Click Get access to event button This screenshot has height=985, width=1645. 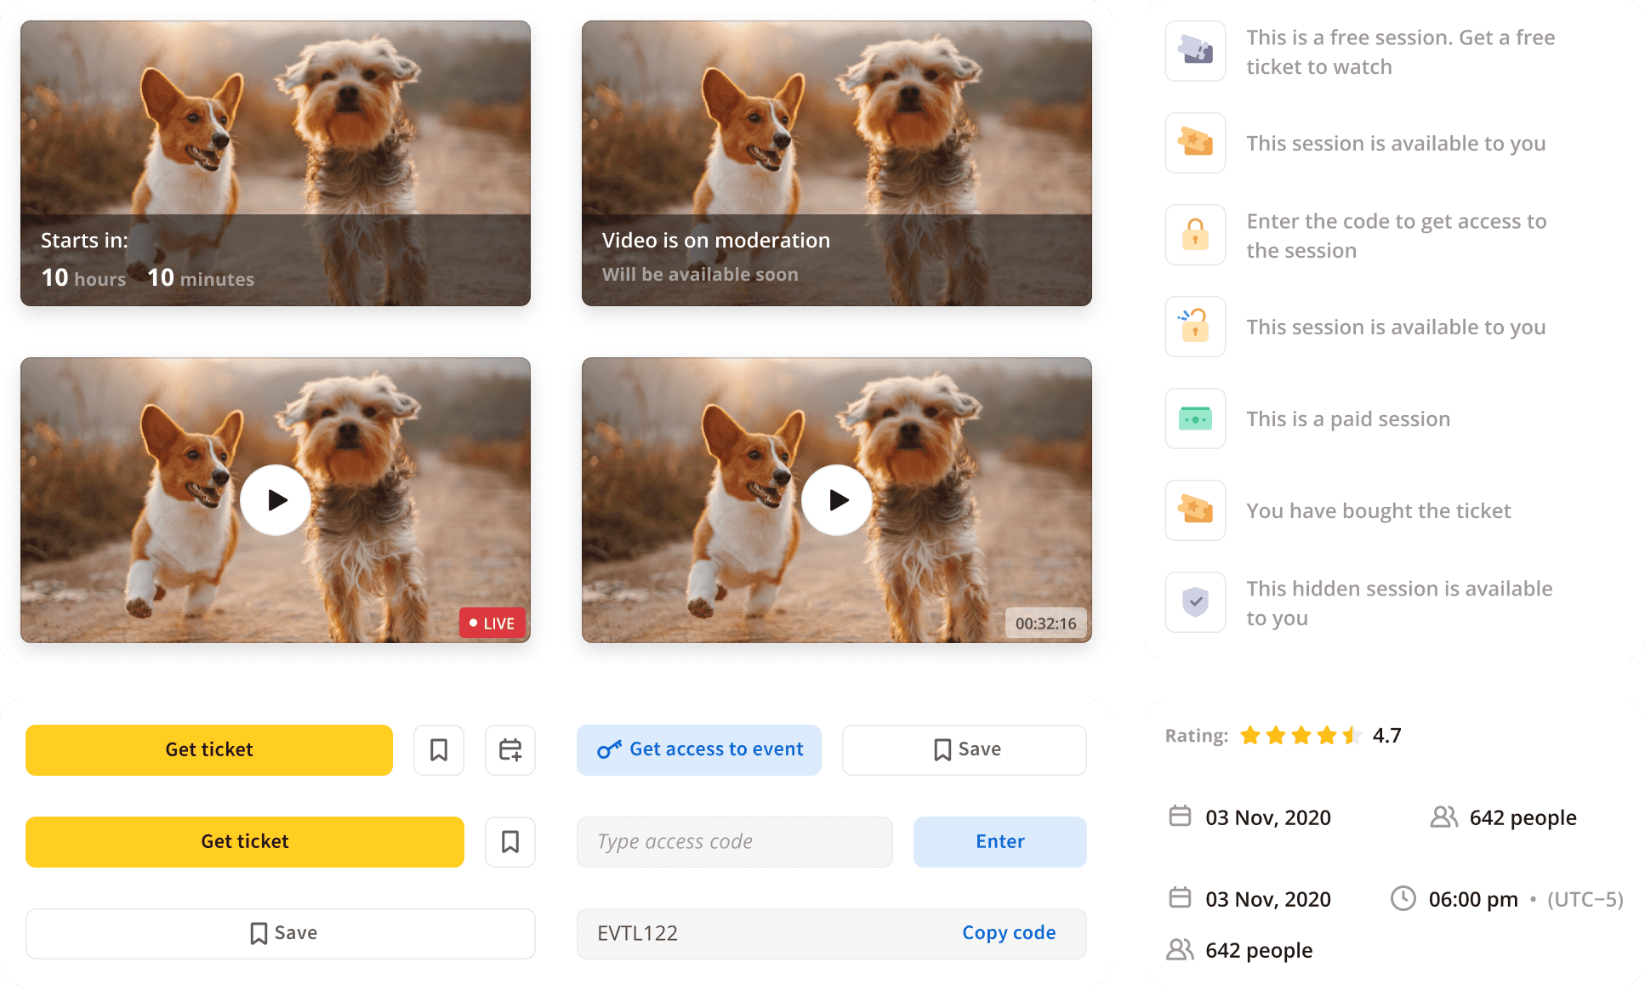click(699, 749)
